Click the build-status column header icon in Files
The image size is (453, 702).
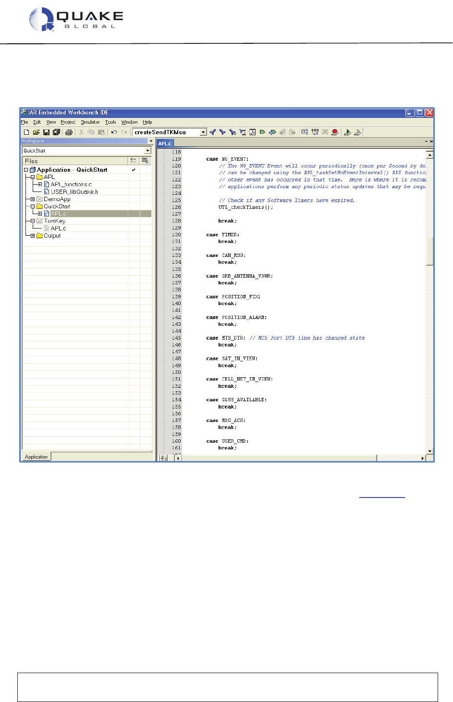pyautogui.click(x=134, y=161)
